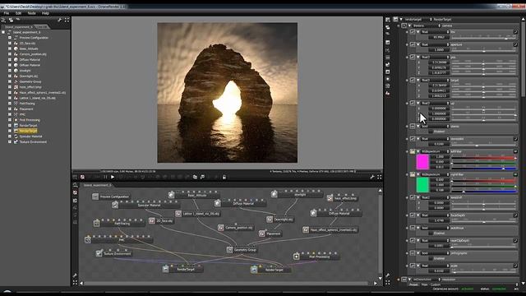Collapse the fov parameter triangle
526x296 pixels.
(418, 32)
